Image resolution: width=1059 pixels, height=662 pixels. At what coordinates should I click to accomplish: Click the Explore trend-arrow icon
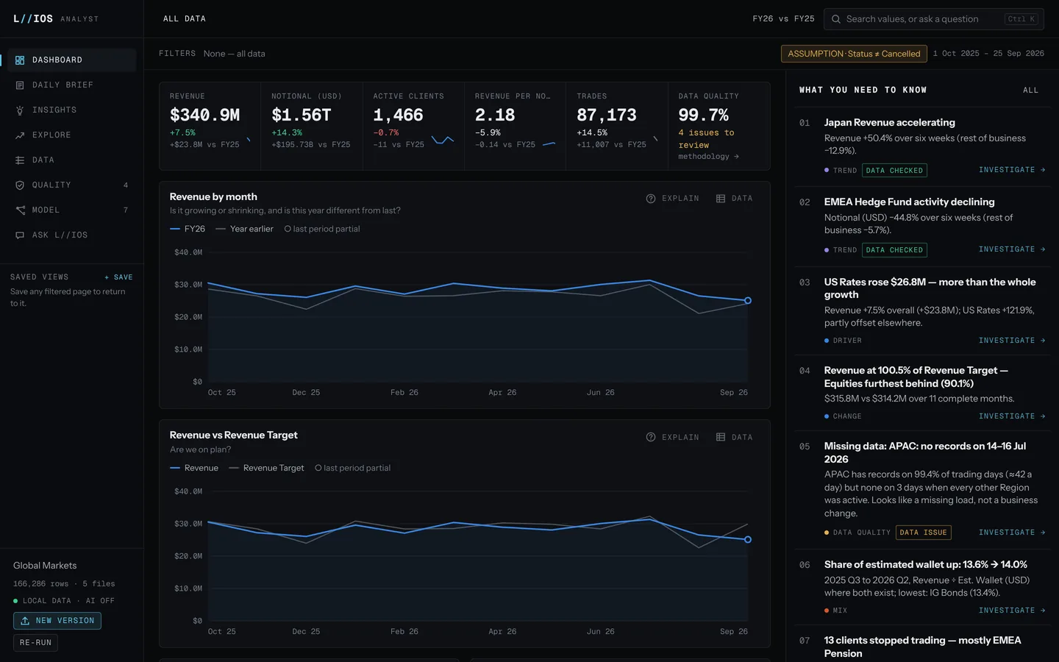tap(20, 135)
